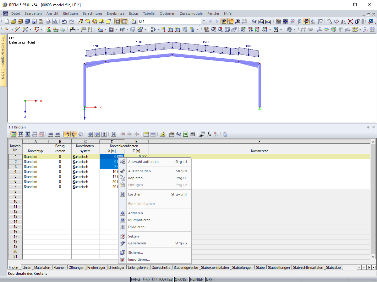Image resolution: width=377 pixels, height=282 pixels.
Task: Click the Knotentyp cell of node 3
Action: (36, 167)
